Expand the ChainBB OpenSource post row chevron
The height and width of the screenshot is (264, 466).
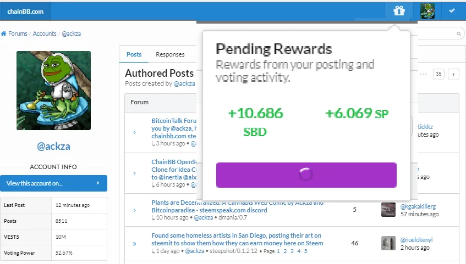(135, 173)
